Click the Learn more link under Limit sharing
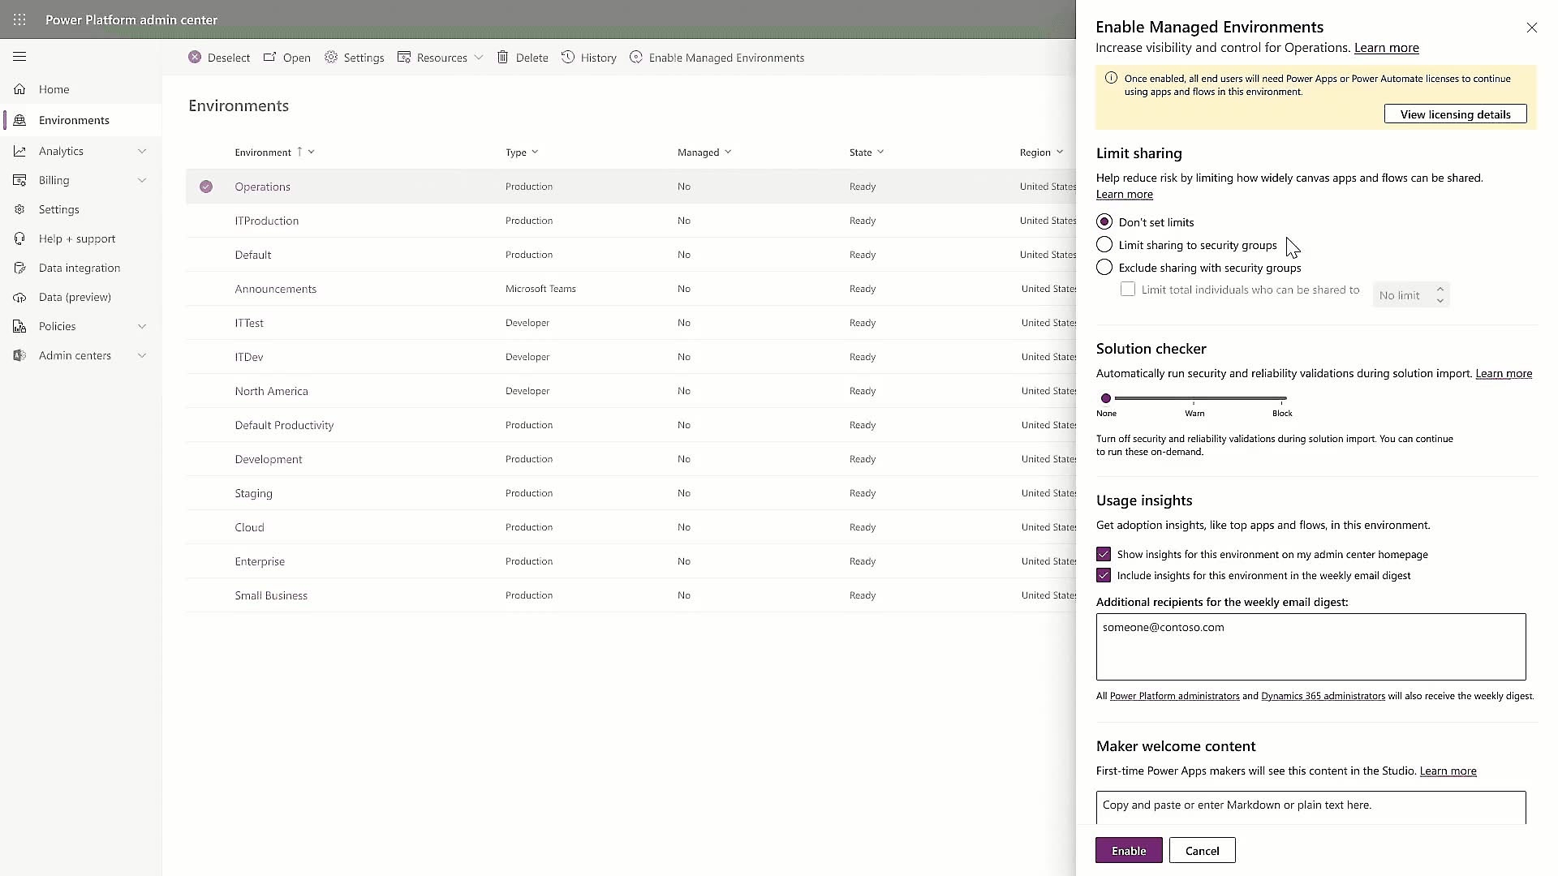The image size is (1558, 876). 1124,194
